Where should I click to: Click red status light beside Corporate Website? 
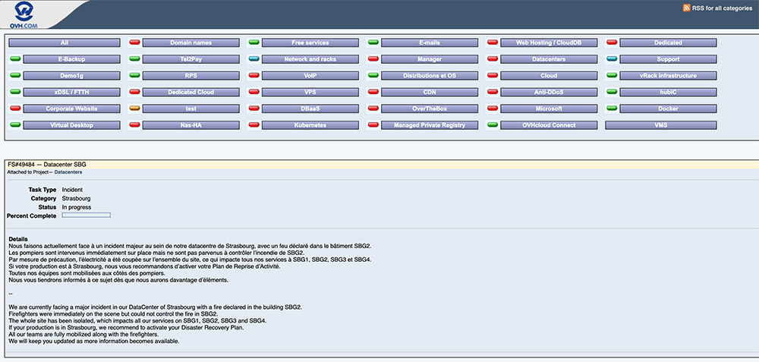(x=15, y=109)
